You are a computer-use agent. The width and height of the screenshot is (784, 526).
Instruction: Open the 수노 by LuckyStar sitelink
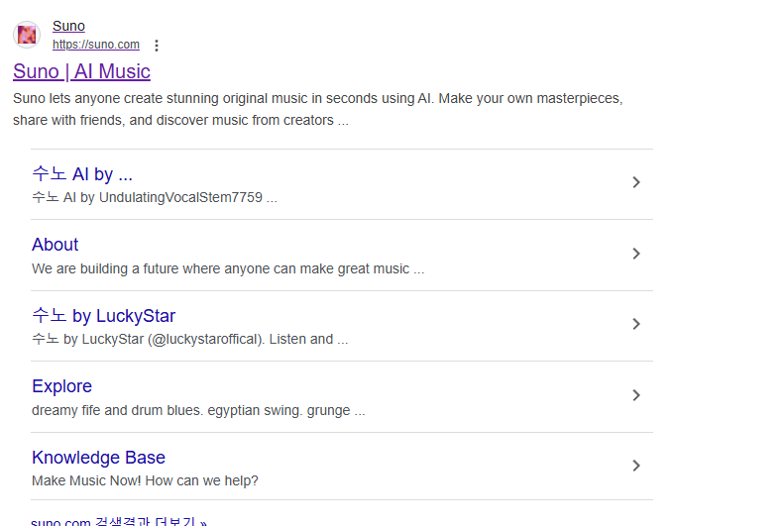click(x=103, y=316)
